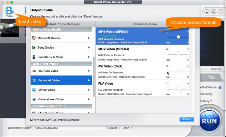The height and width of the screenshot is (137, 226).
Task: Expand Facebook Video submenu arrow
Action: click(x=89, y=80)
